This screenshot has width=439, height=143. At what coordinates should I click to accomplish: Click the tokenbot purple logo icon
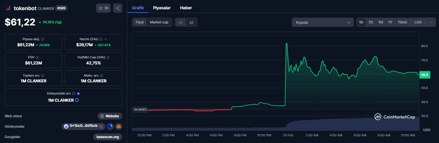click(x=8, y=8)
